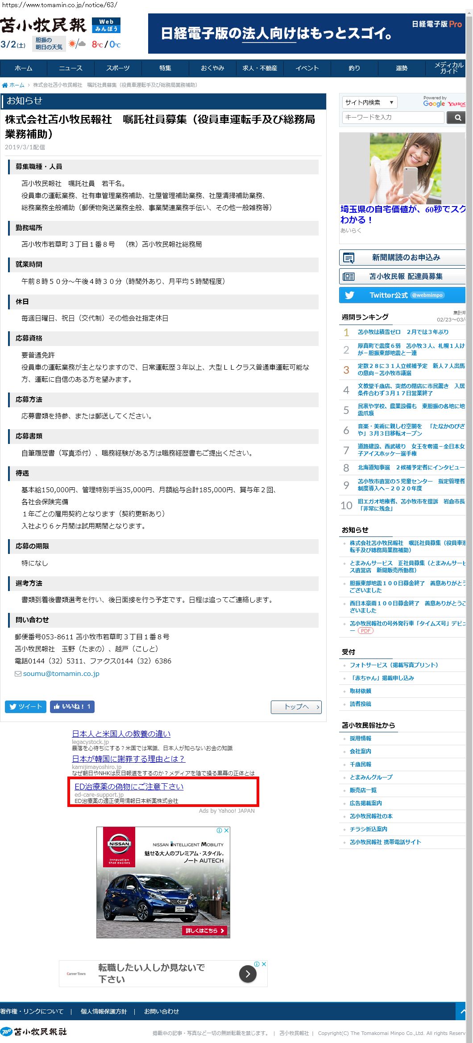This screenshot has height=1043, width=473.
Task: Open the 求人・不動産 menu tab
Action: [260, 68]
